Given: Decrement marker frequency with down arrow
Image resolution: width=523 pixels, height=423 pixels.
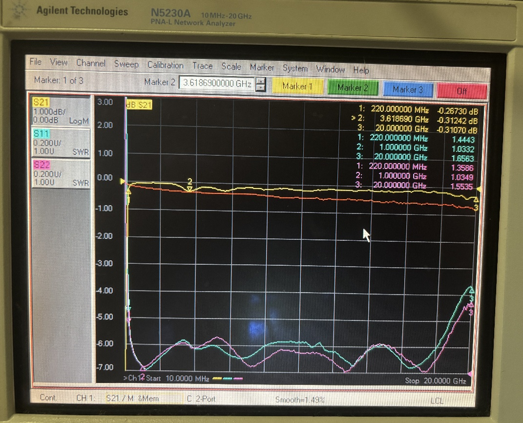Looking at the screenshot, I should click(x=261, y=87).
